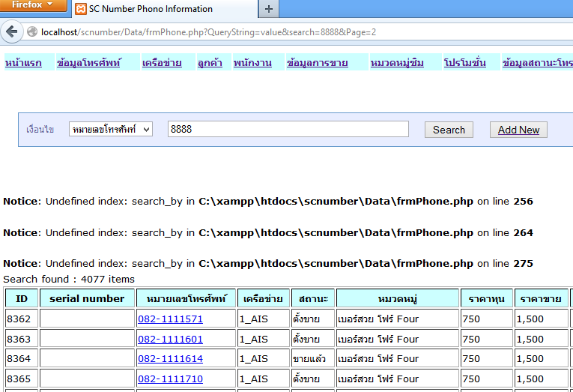Screen dimensions: 573x392
Task: Open phone number link 082-1111614
Action: coord(170,359)
